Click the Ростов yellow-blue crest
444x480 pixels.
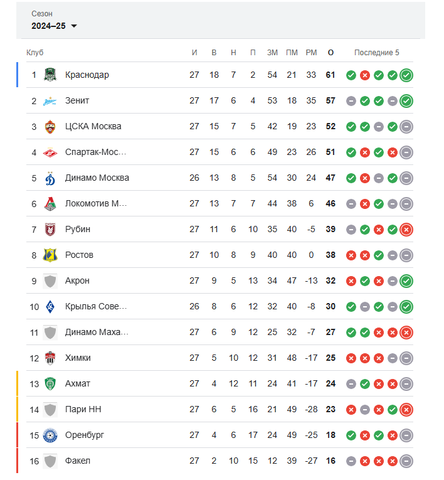pos(50,255)
